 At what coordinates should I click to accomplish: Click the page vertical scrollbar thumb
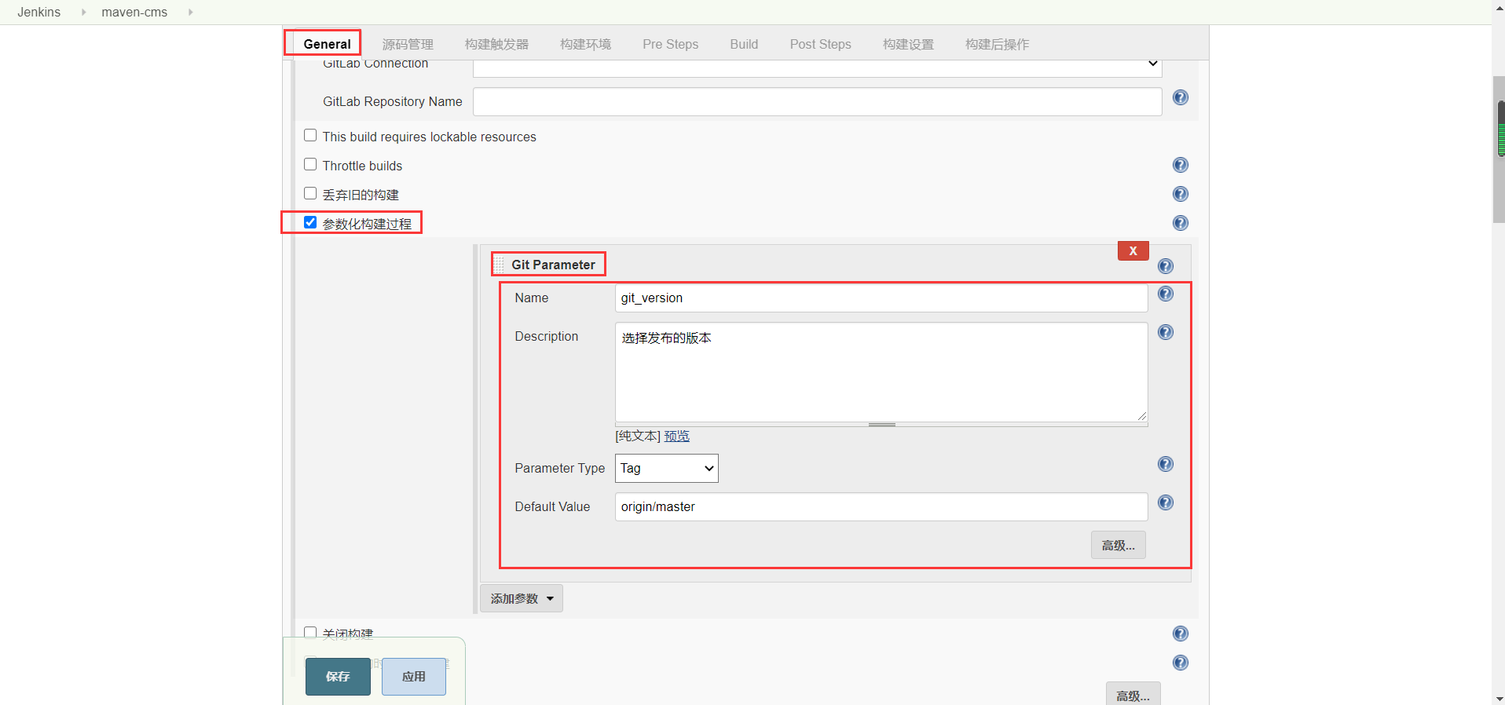click(x=1499, y=149)
